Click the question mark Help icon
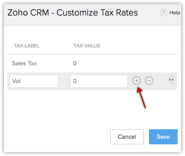 point(163,13)
